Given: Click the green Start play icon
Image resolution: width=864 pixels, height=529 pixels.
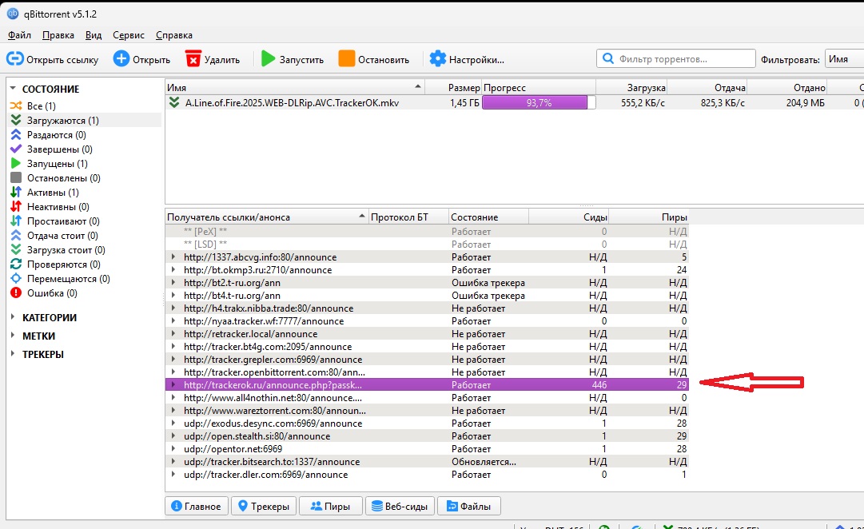Looking at the screenshot, I should [269, 59].
